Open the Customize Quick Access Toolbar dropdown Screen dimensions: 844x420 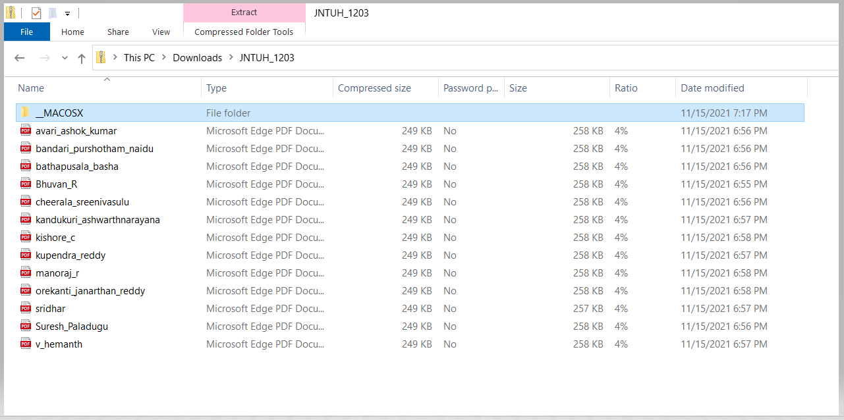pos(67,14)
